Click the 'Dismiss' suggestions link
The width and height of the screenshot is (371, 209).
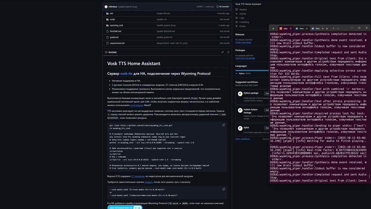click(x=266, y=139)
